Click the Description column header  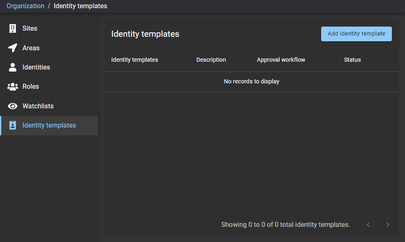[x=211, y=60]
